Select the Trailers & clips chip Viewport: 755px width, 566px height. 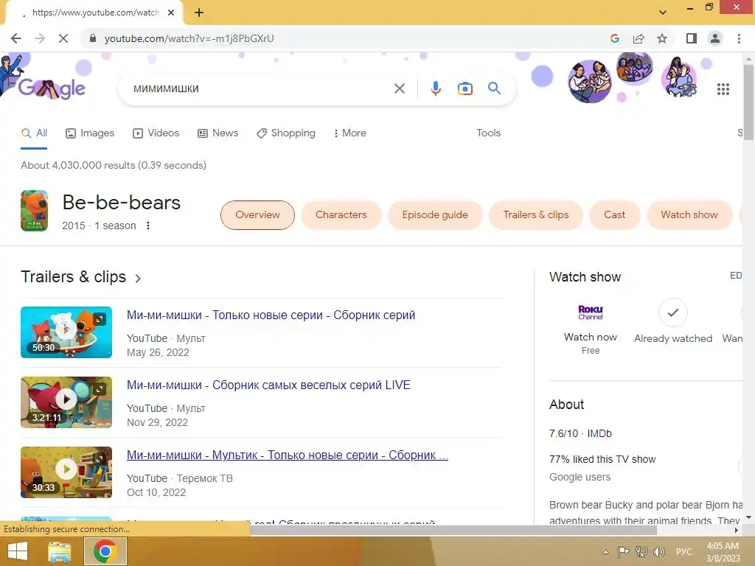click(536, 215)
